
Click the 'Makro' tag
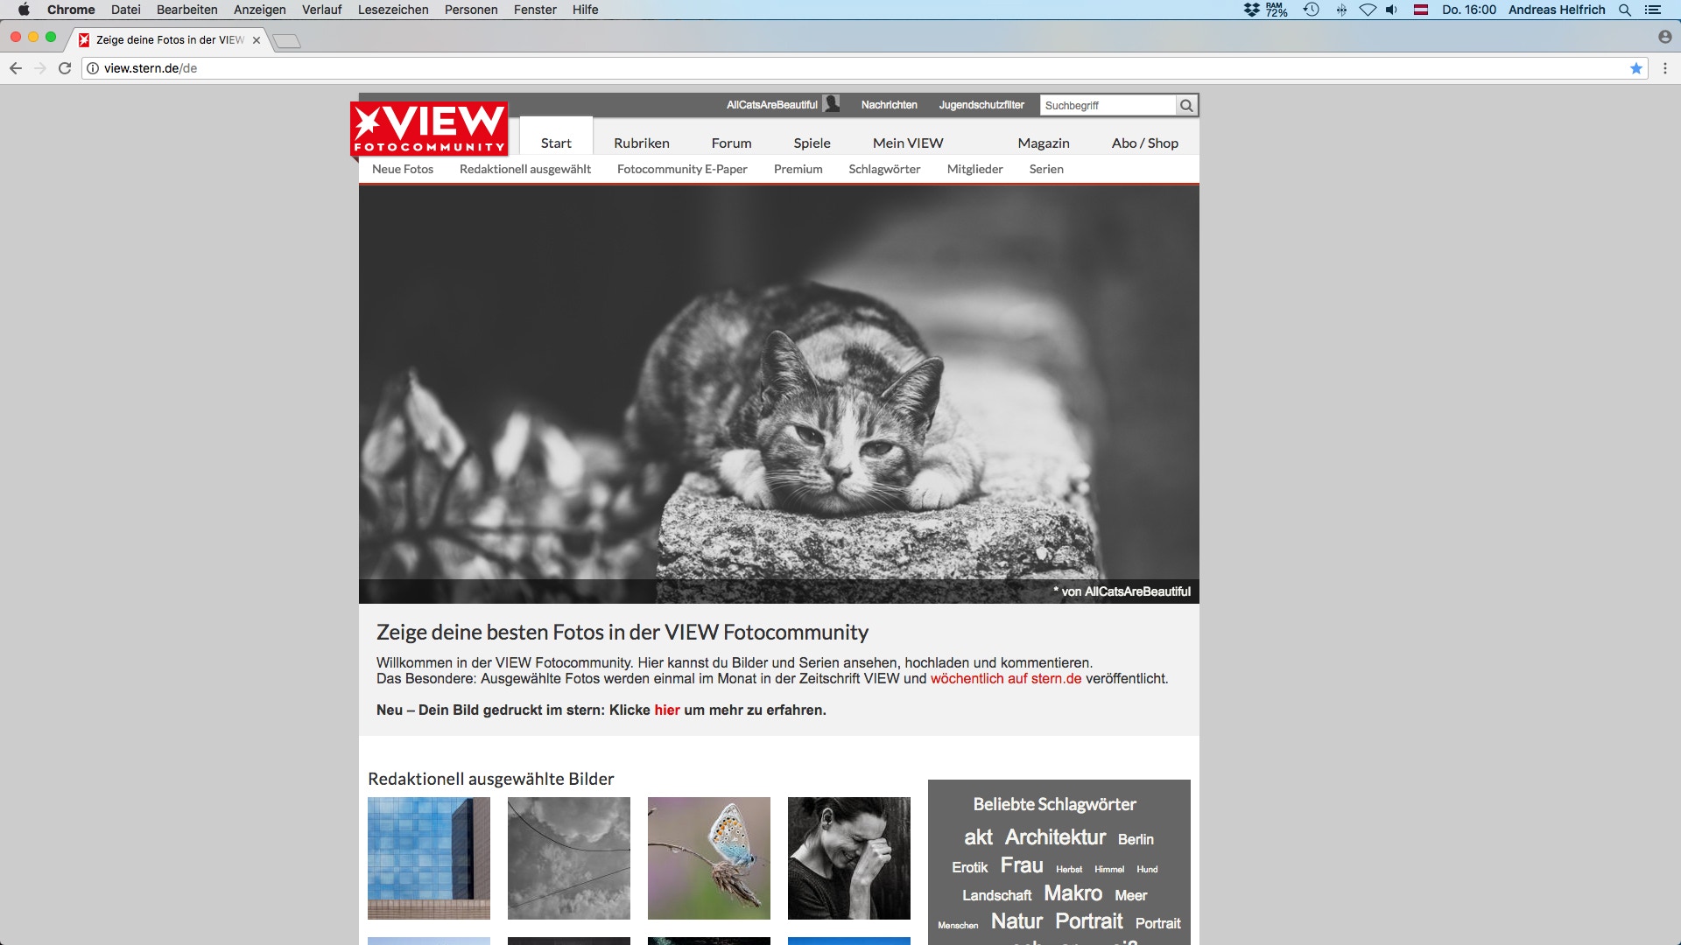(x=1073, y=893)
